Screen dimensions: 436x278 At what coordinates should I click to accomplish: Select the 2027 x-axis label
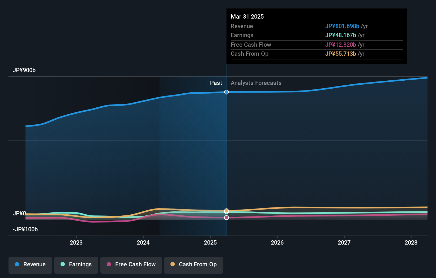coord(344,242)
